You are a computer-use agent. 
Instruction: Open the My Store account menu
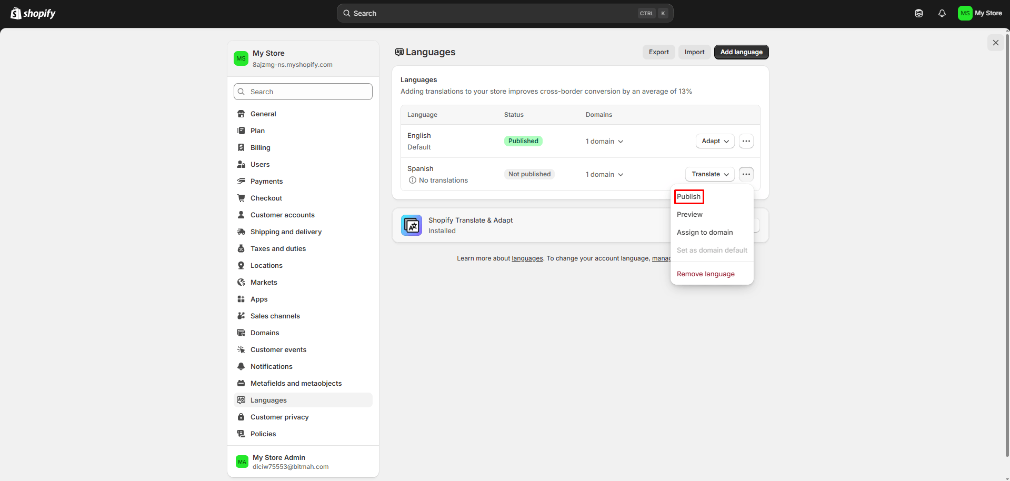click(980, 13)
